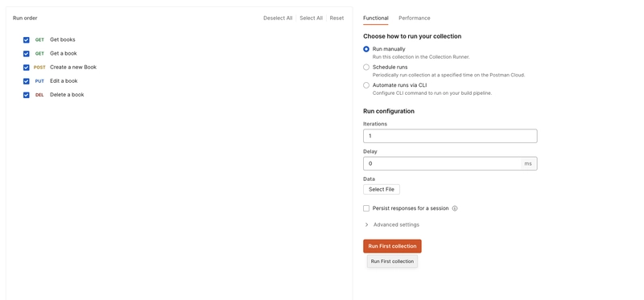The width and height of the screenshot is (644, 300).
Task: Click into the Iterations input field
Action: click(x=450, y=136)
